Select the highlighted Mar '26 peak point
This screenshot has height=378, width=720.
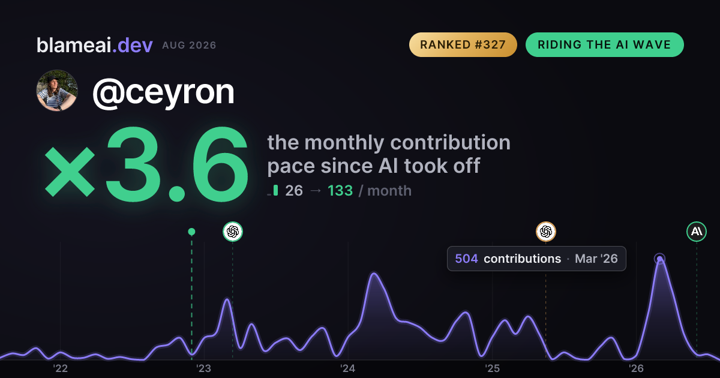[659, 259]
